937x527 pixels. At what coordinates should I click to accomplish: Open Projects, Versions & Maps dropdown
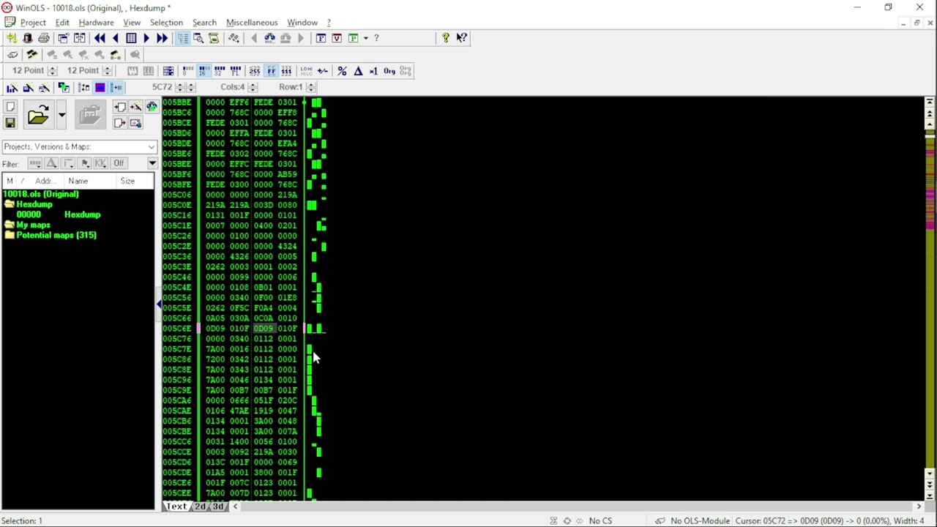[151, 147]
